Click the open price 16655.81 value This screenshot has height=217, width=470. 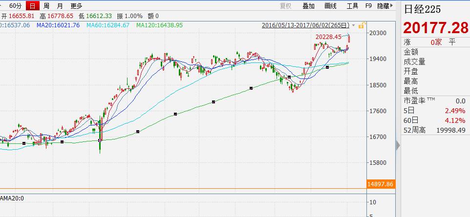pos(21,16)
